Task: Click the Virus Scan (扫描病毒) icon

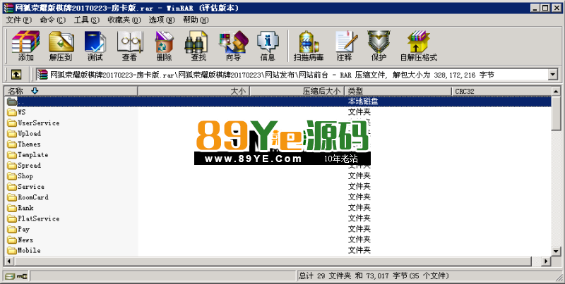Action: (309, 46)
